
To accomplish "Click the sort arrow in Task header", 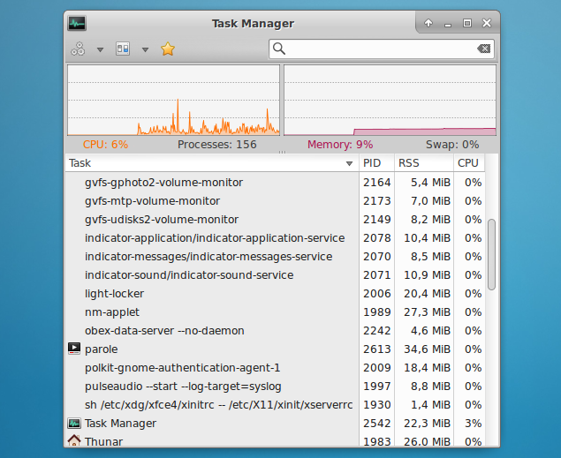I will pos(350,163).
